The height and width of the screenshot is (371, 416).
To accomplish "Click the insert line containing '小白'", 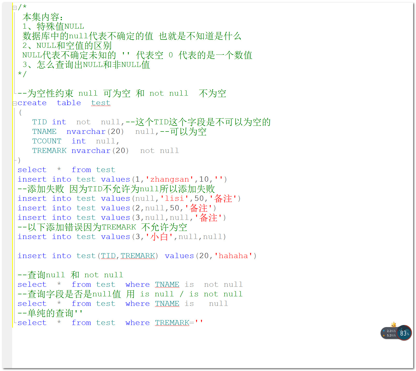I will click(122, 237).
